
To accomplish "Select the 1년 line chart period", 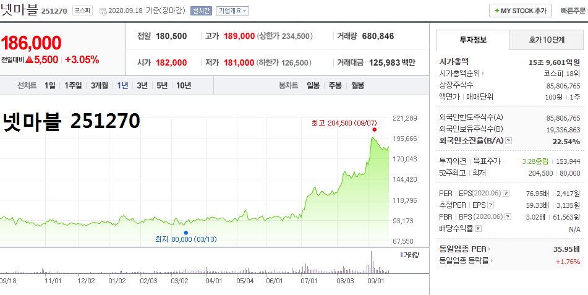I will pos(122,85).
